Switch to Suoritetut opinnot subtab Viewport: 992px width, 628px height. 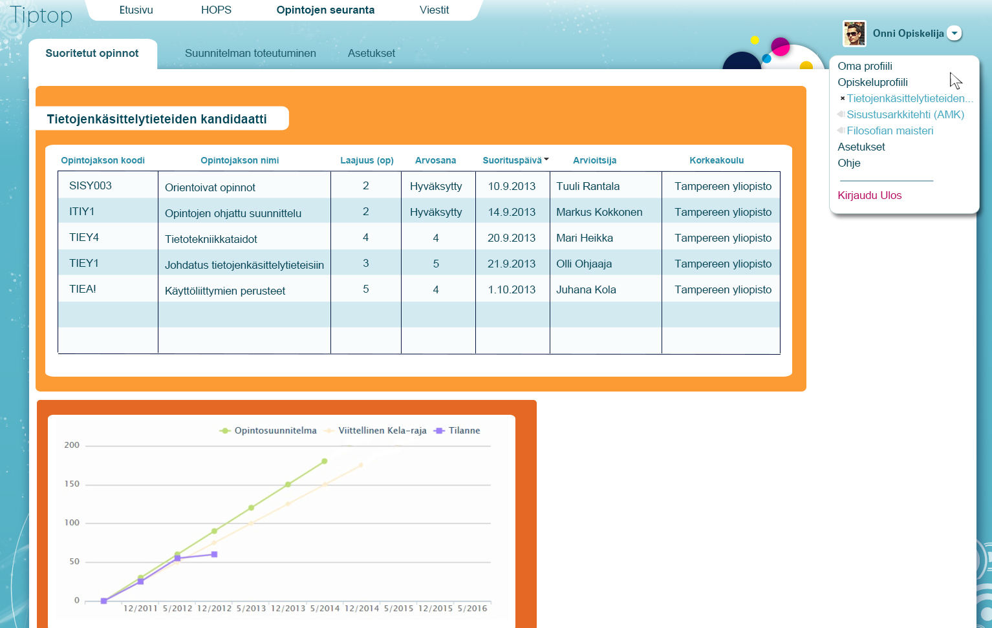[92, 54]
